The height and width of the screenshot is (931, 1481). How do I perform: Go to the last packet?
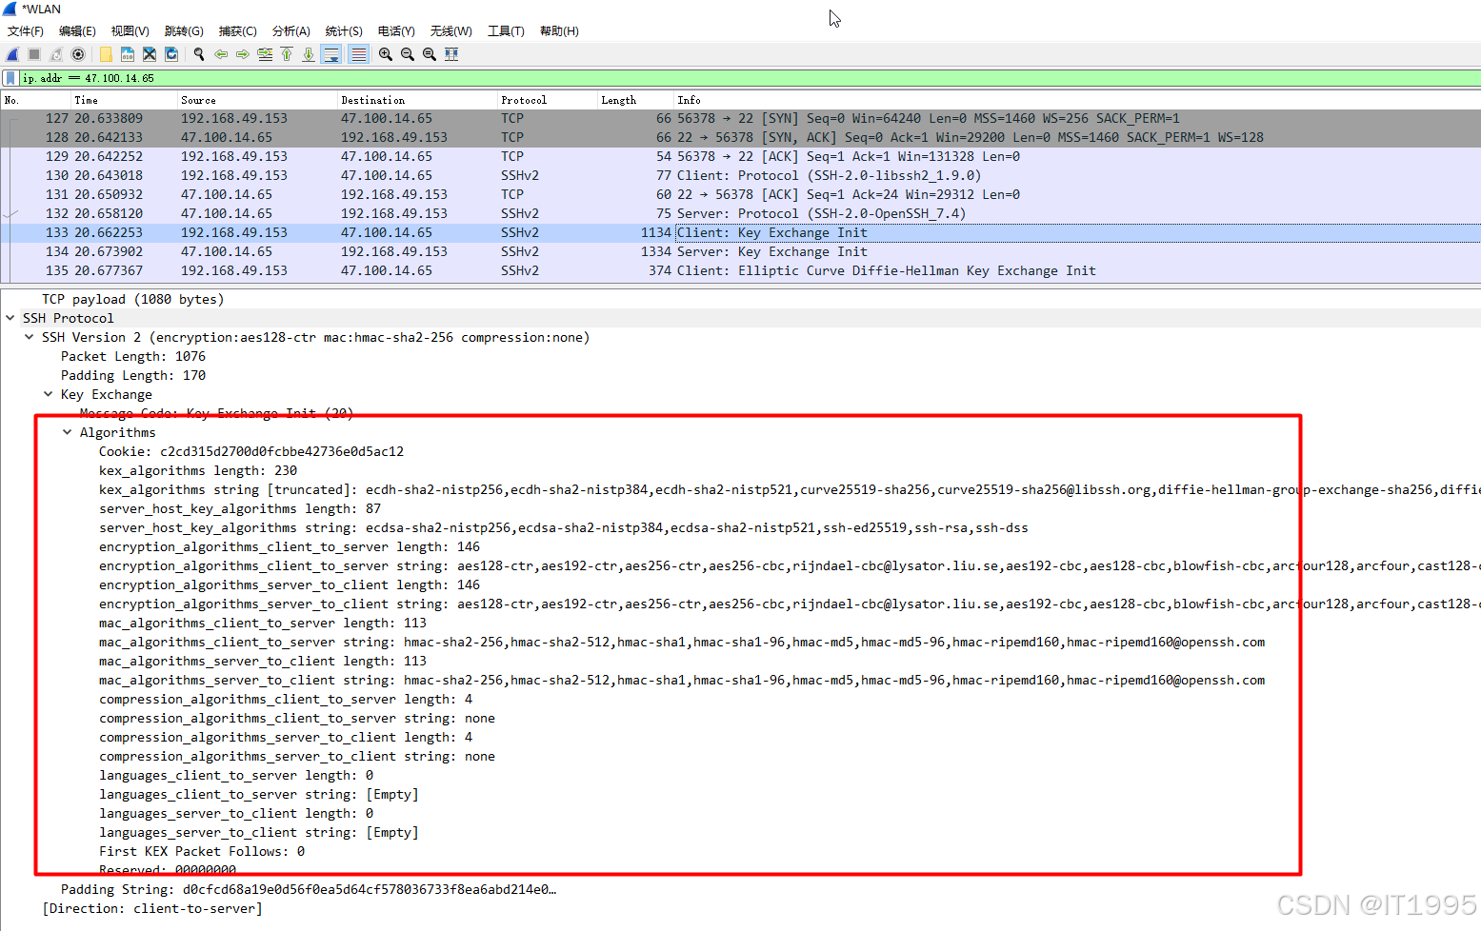(308, 54)
